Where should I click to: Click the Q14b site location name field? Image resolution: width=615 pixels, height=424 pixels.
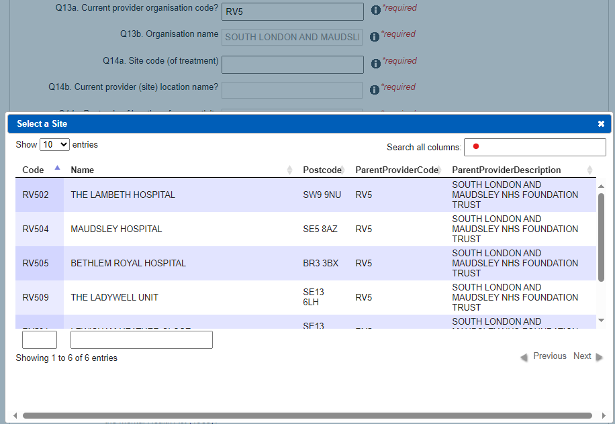292,90
